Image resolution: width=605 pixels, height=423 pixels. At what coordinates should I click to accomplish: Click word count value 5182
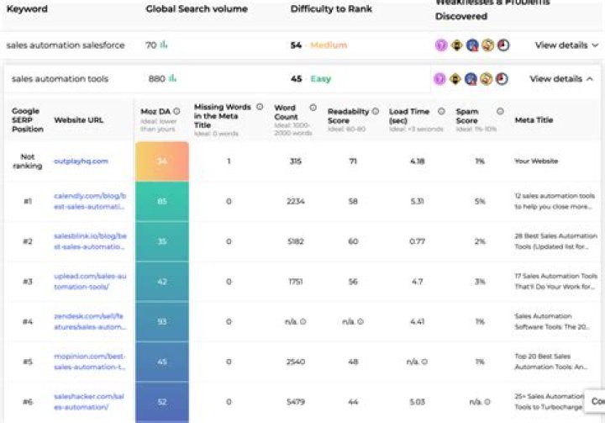296,241
